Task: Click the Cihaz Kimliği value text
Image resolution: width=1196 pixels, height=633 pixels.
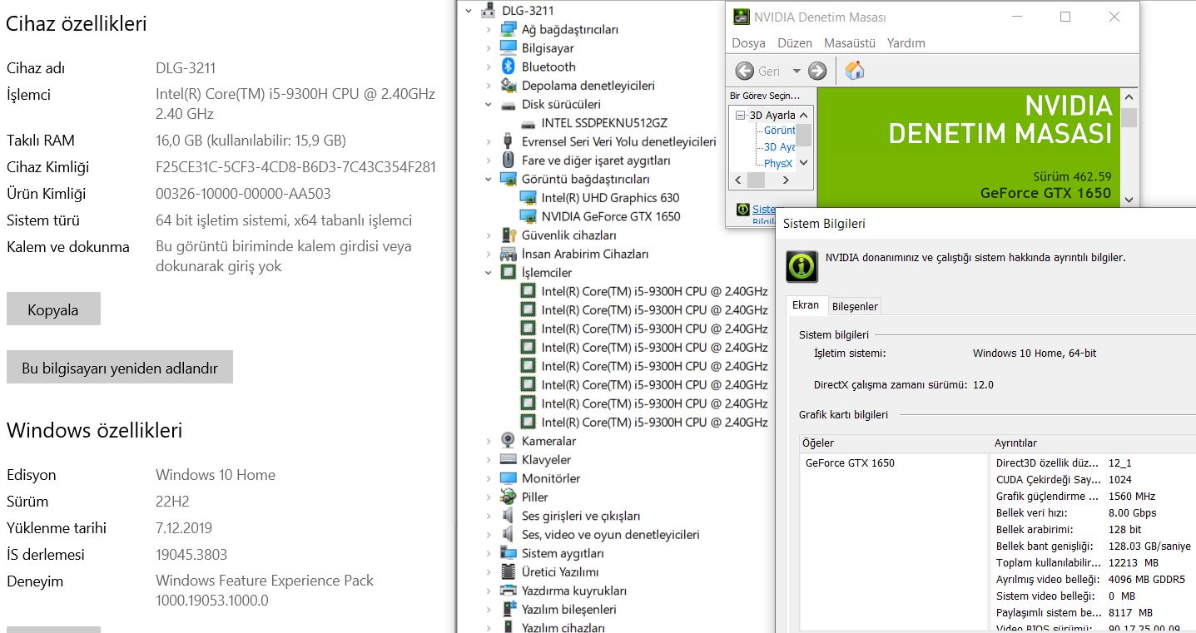Action: [x=295, y=167]
